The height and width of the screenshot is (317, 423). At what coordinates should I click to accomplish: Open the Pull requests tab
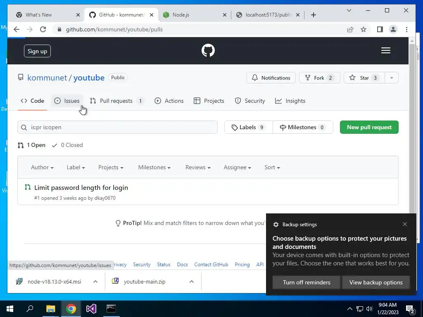[x=116, y=101]
